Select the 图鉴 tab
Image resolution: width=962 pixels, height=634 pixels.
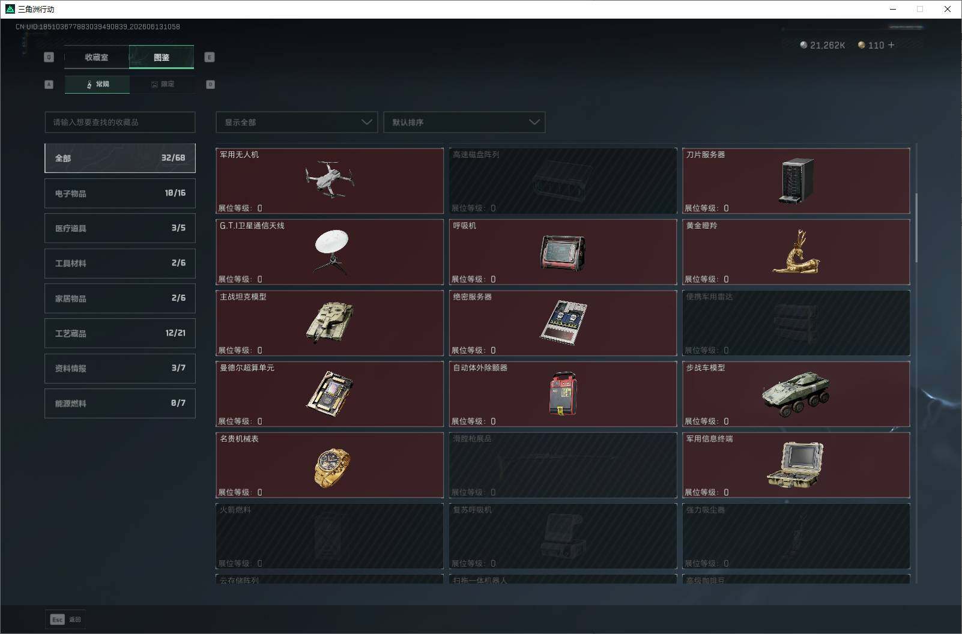pos(162,57)
